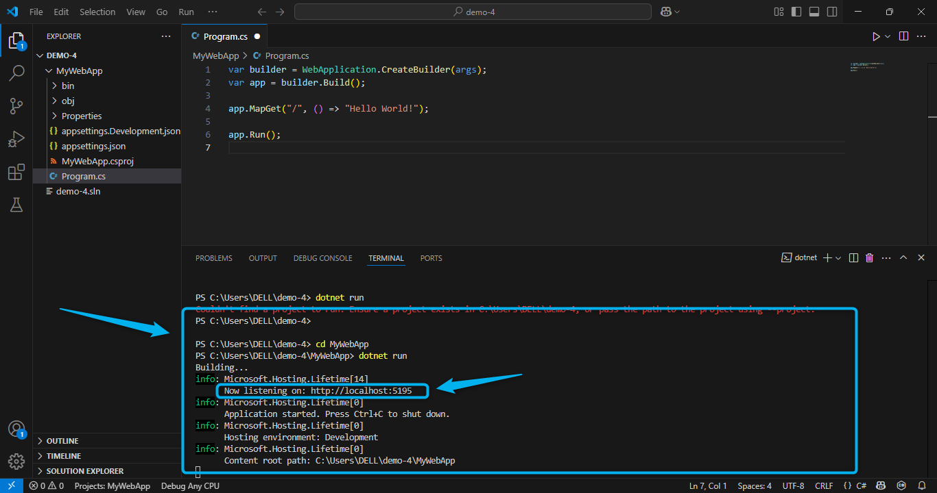This screenshot has width=937, height=493.
Task: Go forward with the title bar arrow
Action: coord(279,12)
